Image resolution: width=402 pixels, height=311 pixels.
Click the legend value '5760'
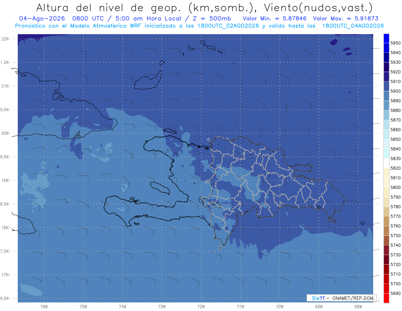pyautogui.click(x=395, y=226)
